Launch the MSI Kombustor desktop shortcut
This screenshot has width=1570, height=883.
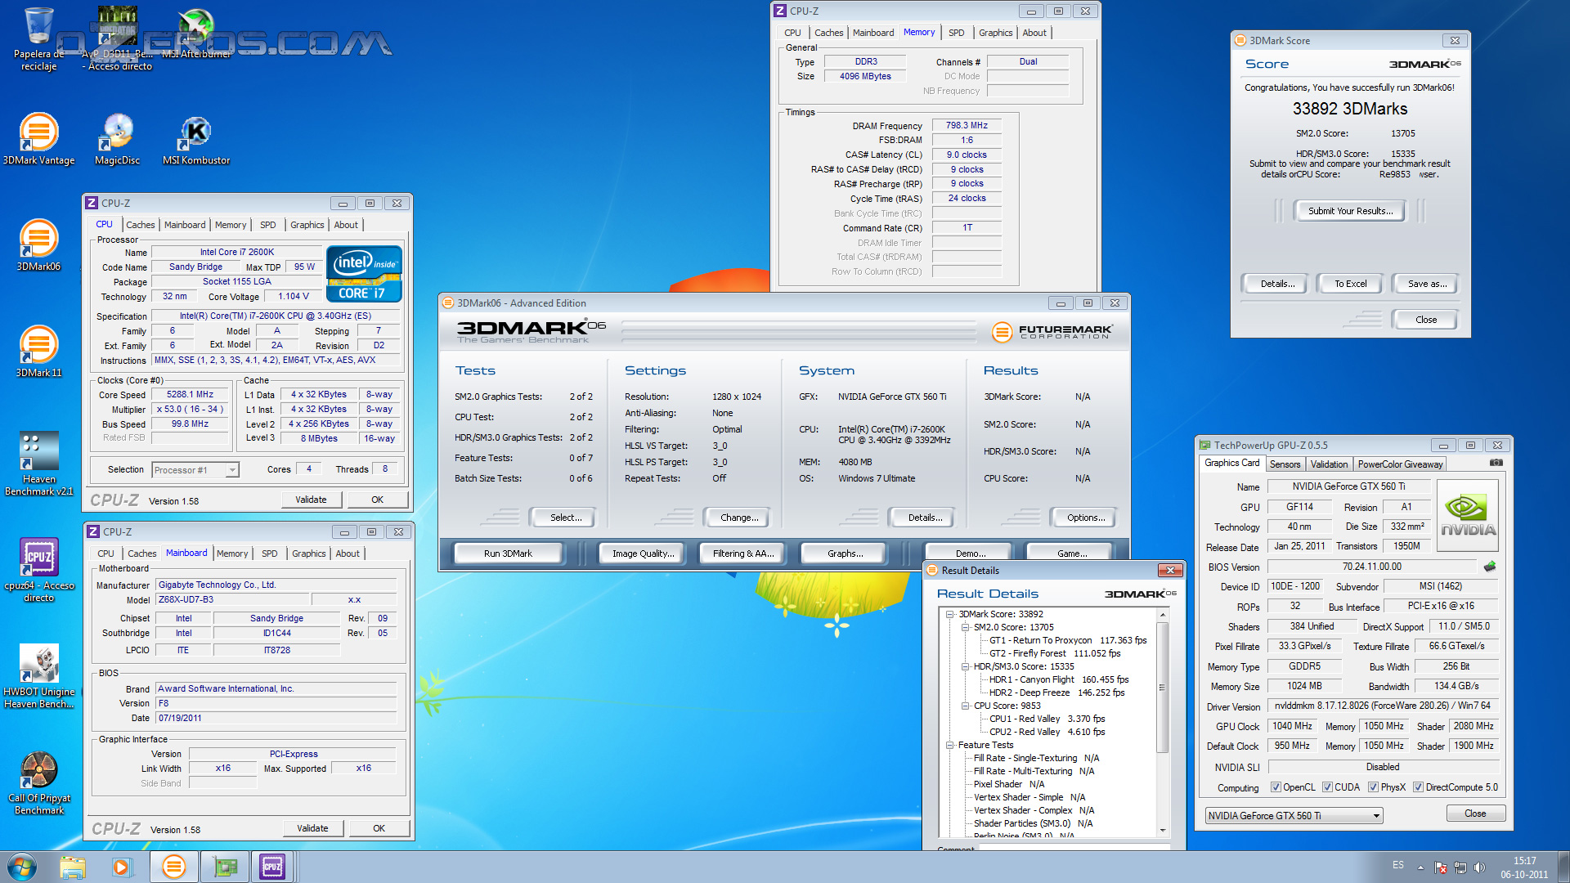tap(196, 139)
